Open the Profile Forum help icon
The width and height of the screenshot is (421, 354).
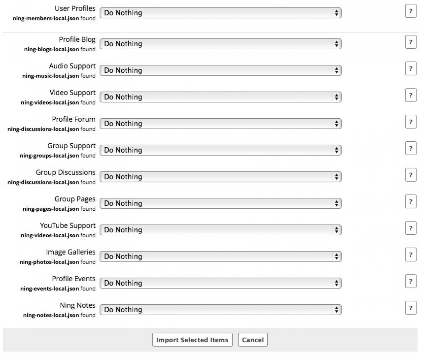(410, 122)
